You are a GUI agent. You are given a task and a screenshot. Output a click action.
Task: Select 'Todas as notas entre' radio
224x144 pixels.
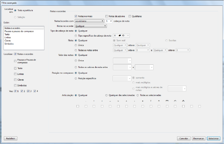[76, 50]
